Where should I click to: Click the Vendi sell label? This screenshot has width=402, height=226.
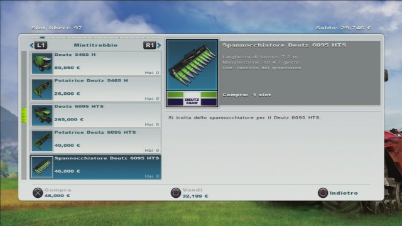pos(193,190)
